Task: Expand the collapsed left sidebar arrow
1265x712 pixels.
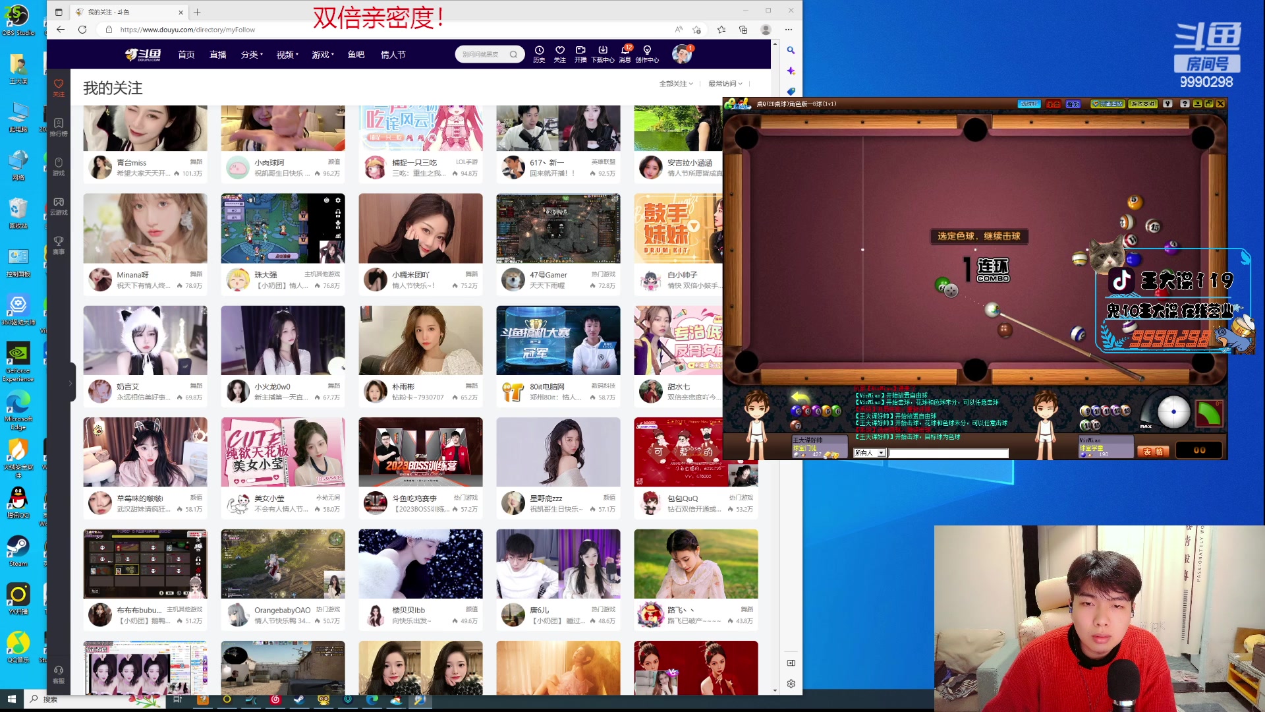Action: pyautogui.click(x=70, y=383)
